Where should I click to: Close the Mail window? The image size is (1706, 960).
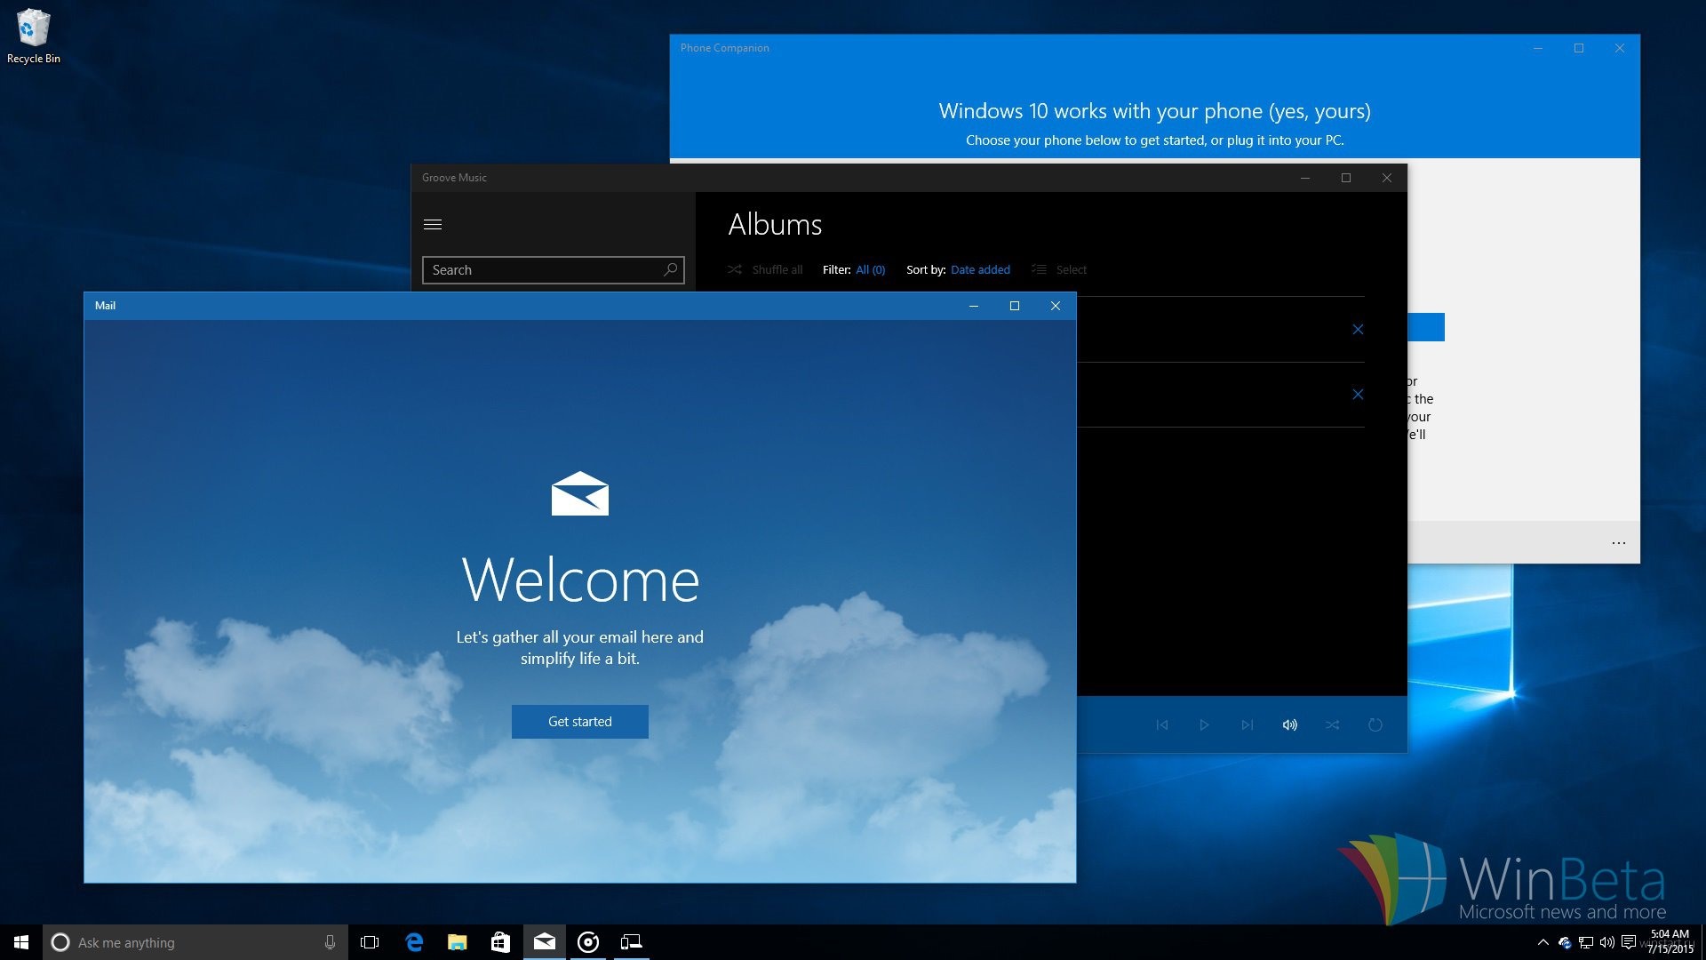click(x=1056, y=306)
